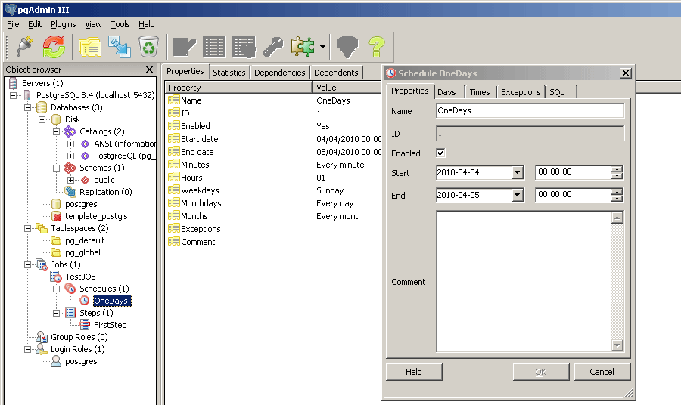Click the Cancel button
The width and height of the screenshot is (681, 405).
(602, 372)
